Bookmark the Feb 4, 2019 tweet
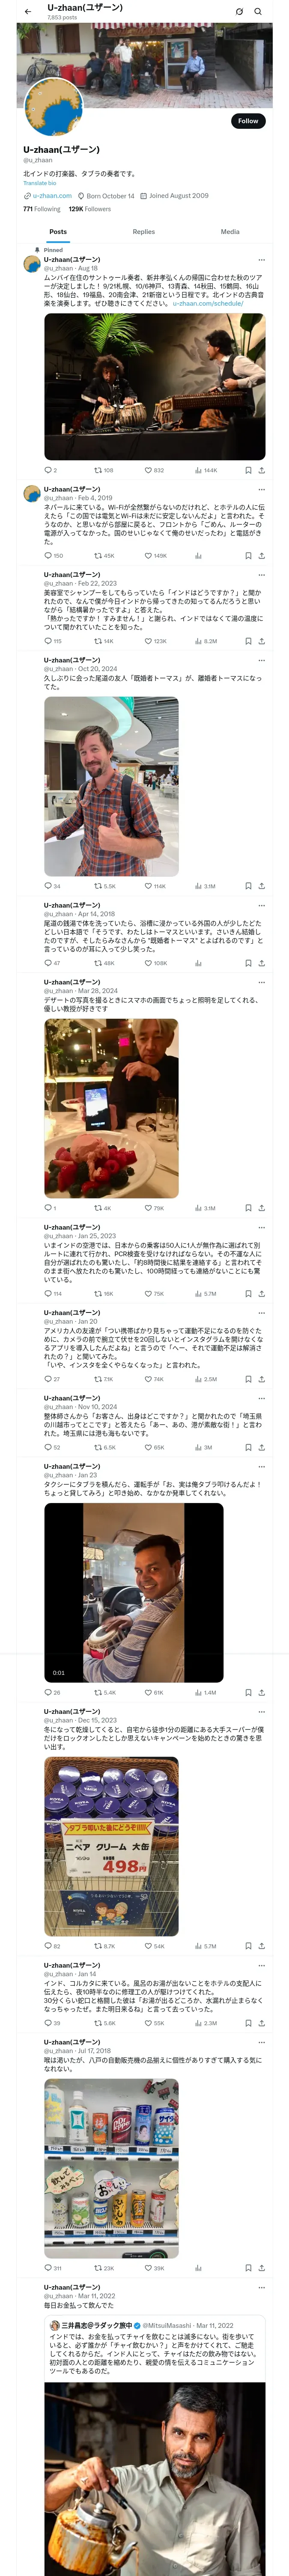 [248, 556]
